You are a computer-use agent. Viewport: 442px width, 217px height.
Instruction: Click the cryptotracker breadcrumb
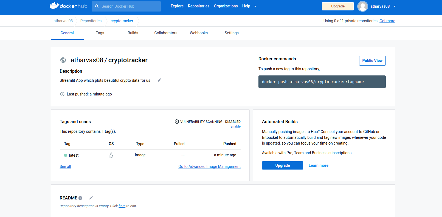[x=122, y=21]
